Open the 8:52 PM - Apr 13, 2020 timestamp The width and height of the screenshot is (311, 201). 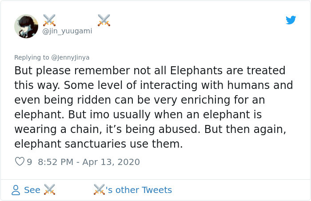click(89, 162)
